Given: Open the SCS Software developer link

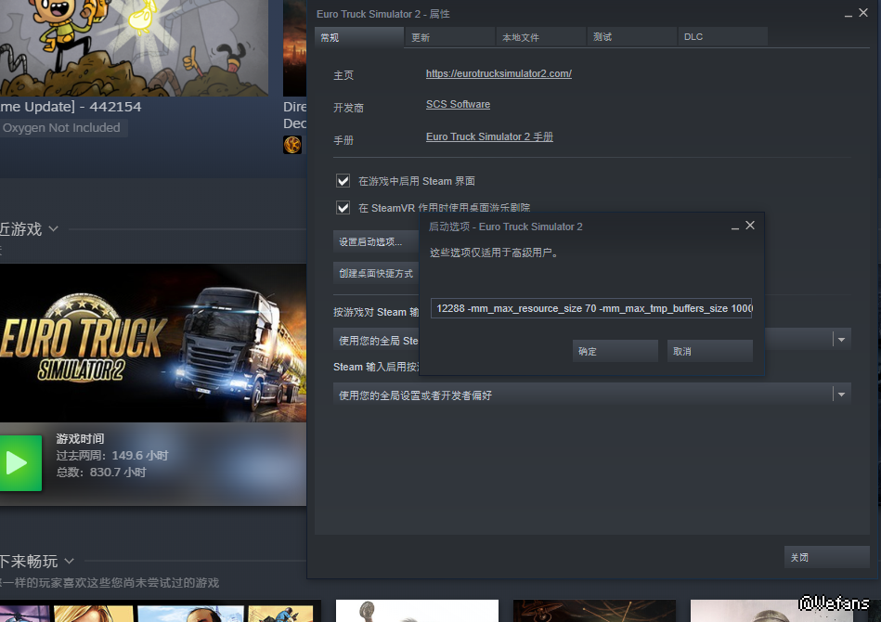Looking at the screenshot, I should coord(458,105).
